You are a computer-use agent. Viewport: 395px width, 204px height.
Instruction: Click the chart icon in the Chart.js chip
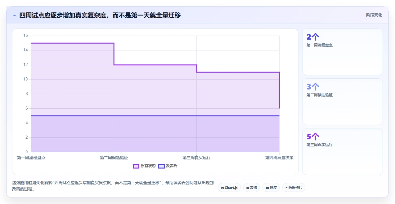click(222, 188)
